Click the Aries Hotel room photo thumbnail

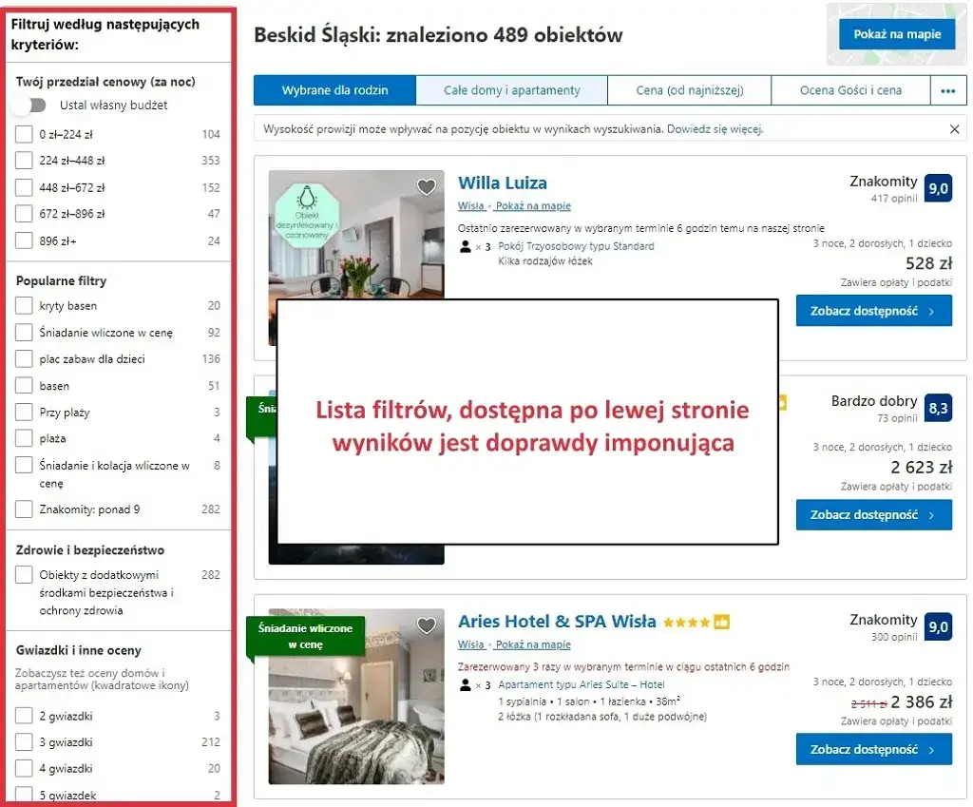click(x=356, y=722)
